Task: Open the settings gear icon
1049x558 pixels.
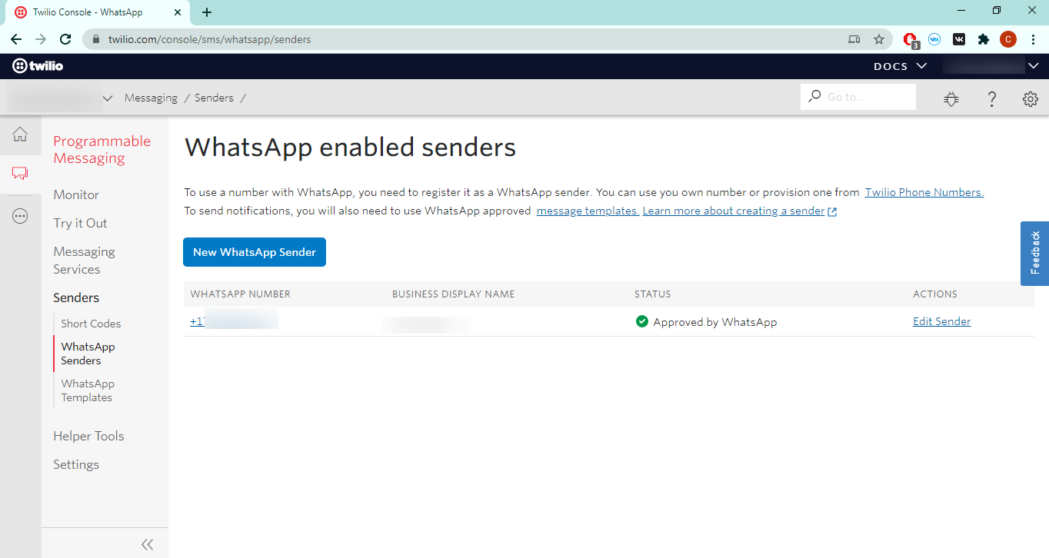Action: point(1031,98)
